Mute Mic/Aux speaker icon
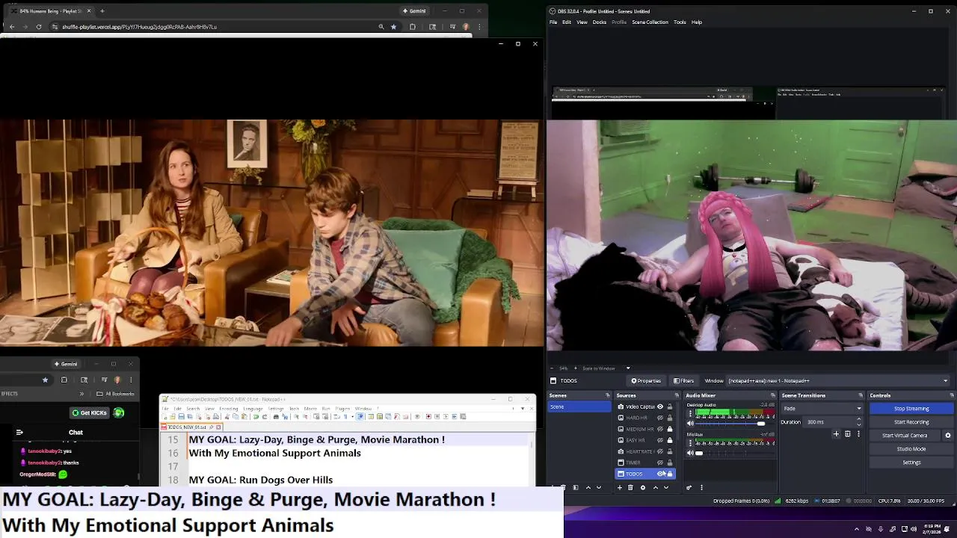This screenshot has height=538, width=957. (x=690, y=453)
